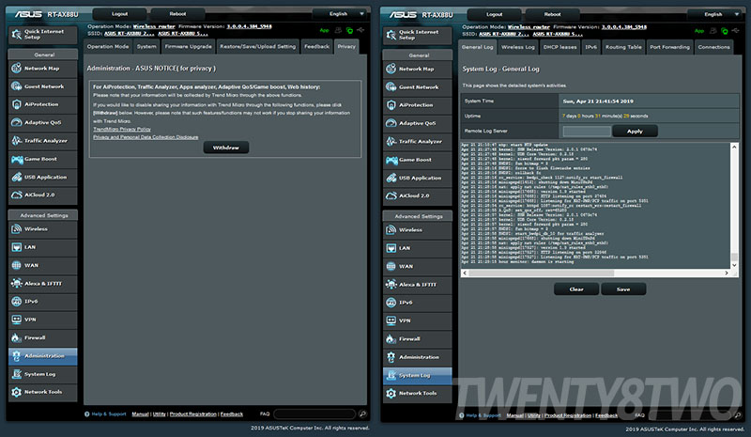Viewport: 751px width, 437px height.
Task: Switch to DHCP leases tab
Action: 559,47
